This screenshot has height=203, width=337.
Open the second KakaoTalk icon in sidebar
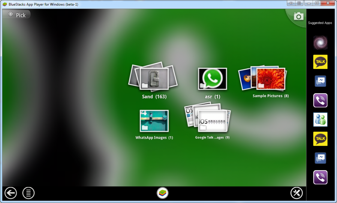[320, 139]
